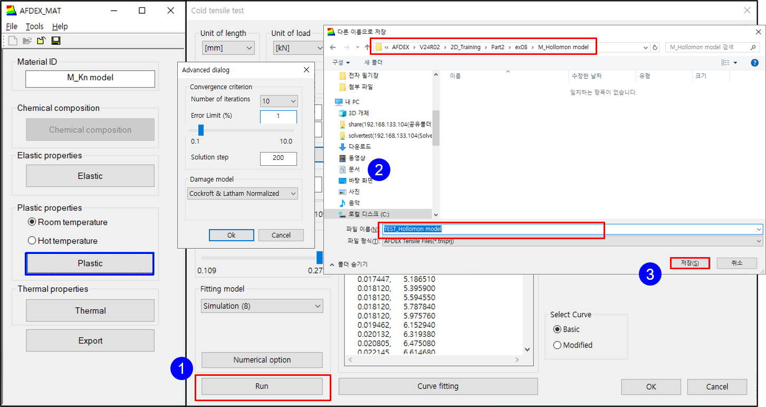This screenshot has width=766, height=407.
Task: Click the Error Limit (%) input field
Action: [x=279, y=116]
